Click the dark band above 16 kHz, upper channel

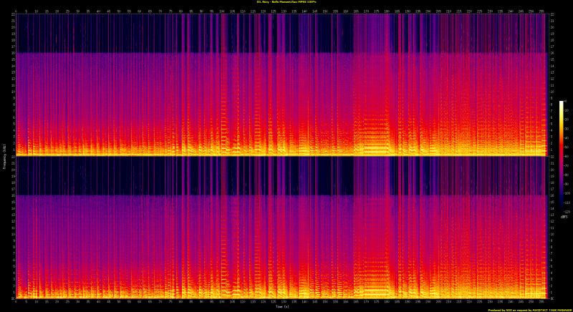point(179,33)
